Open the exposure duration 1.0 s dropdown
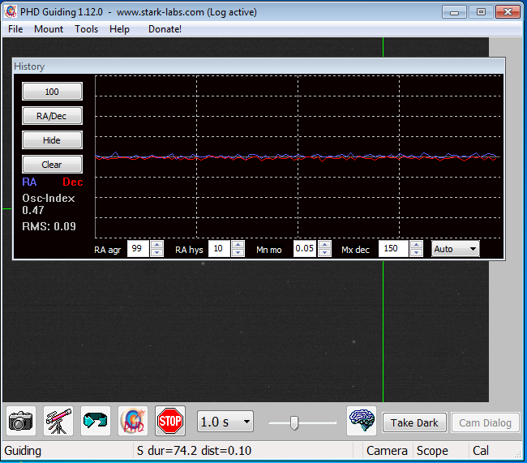This screenshot has height=463, width=527. [225, 422]
